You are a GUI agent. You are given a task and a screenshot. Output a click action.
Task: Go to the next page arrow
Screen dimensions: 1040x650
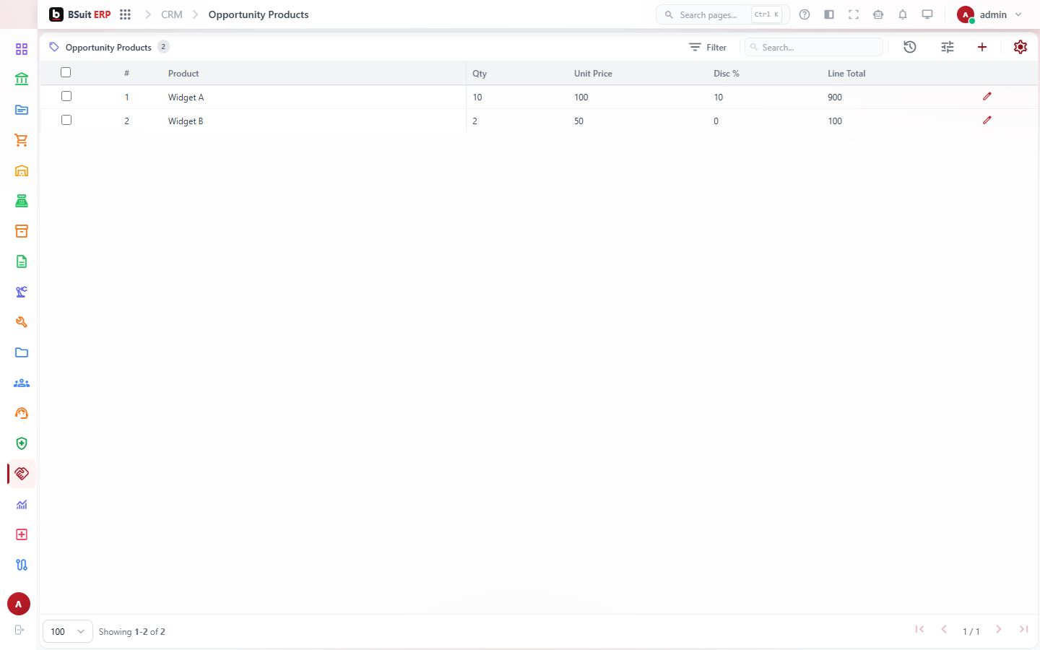click(999, 630)
